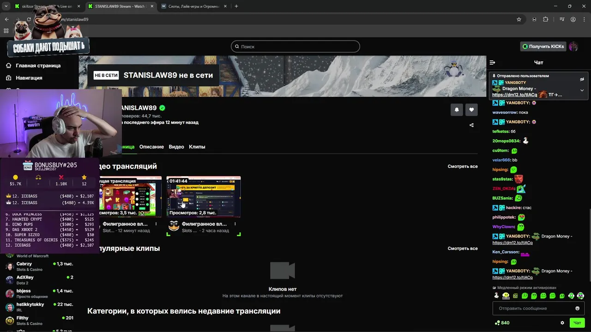The width and height of the screenshot is (591, 332).
Task: Bookmark this page with star icon
Action: click(519, 19)
